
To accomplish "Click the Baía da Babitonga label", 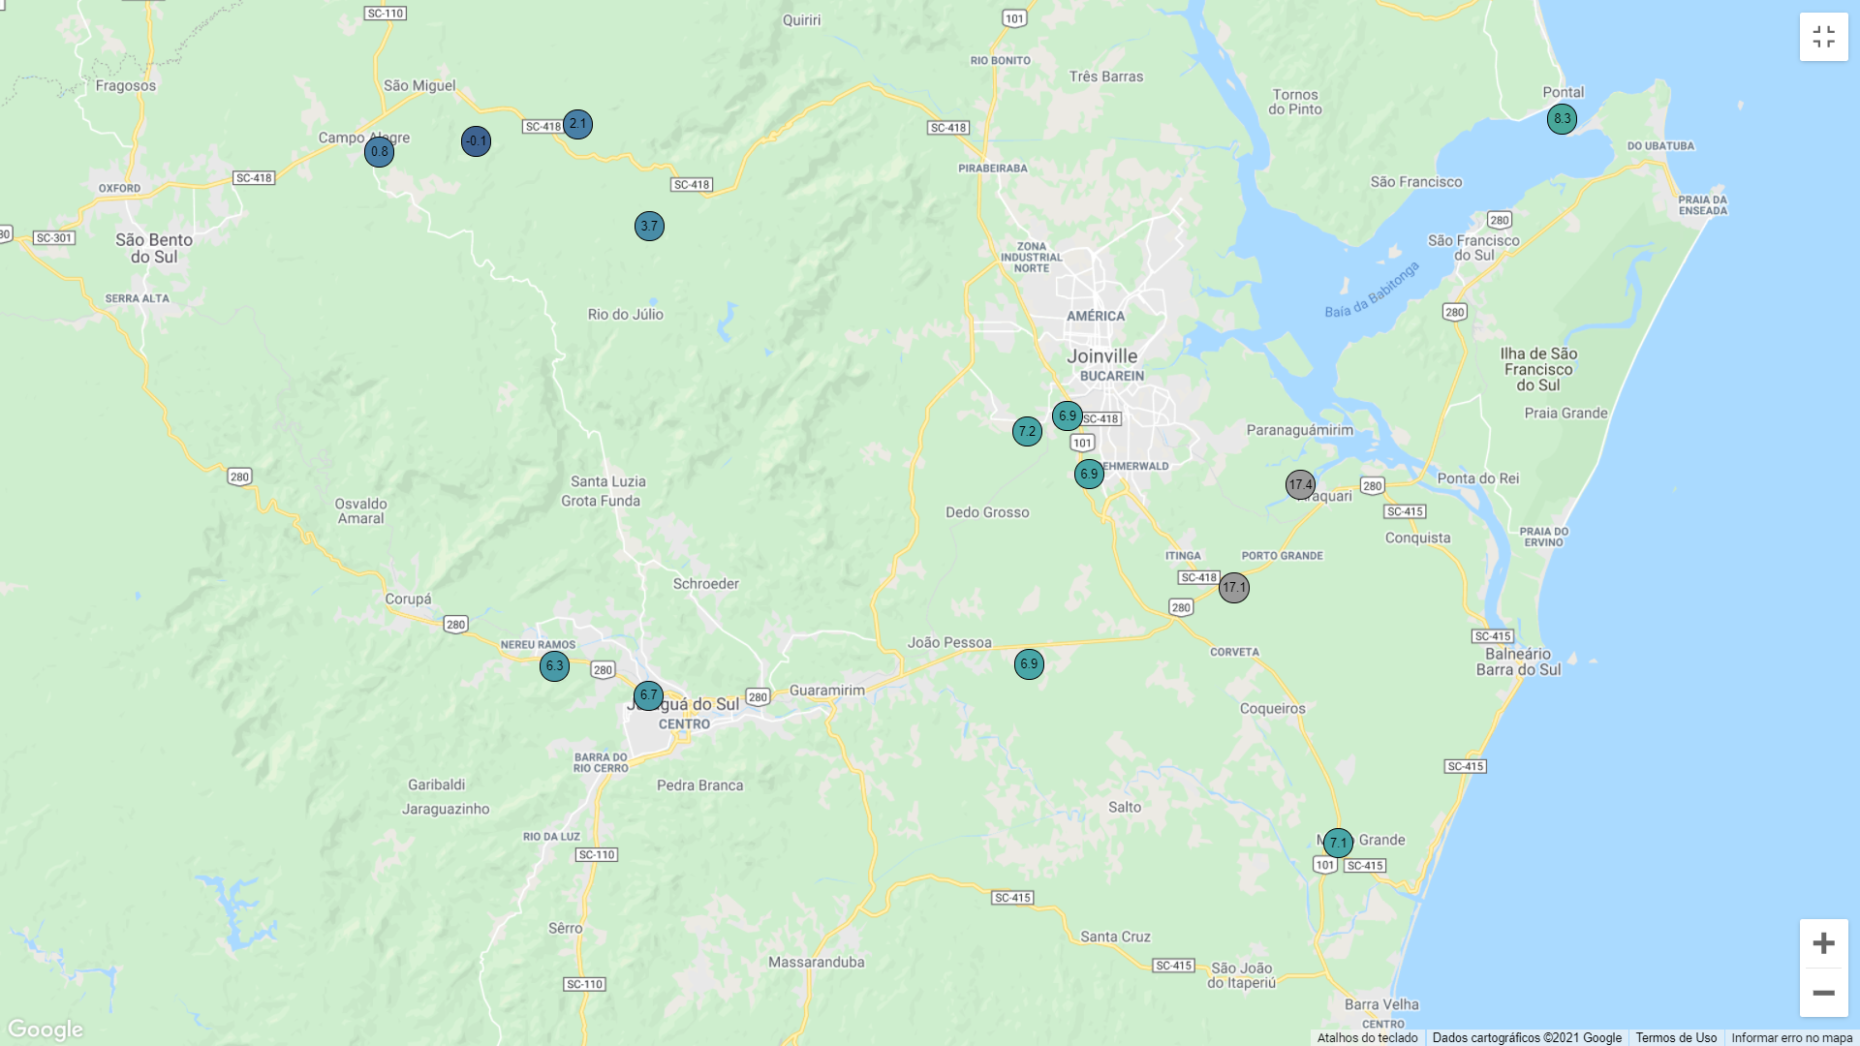I will coord(1372,290).
